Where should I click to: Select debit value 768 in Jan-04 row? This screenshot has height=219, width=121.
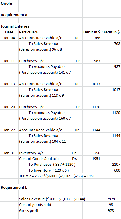[92, 38]
